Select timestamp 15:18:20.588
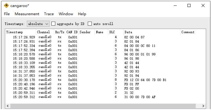Screen dimensions: 211x110 click(x=24, y=59)
